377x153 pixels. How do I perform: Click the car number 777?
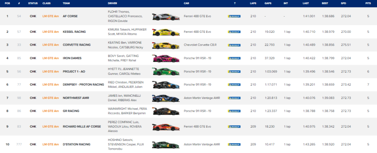(19, 144)
